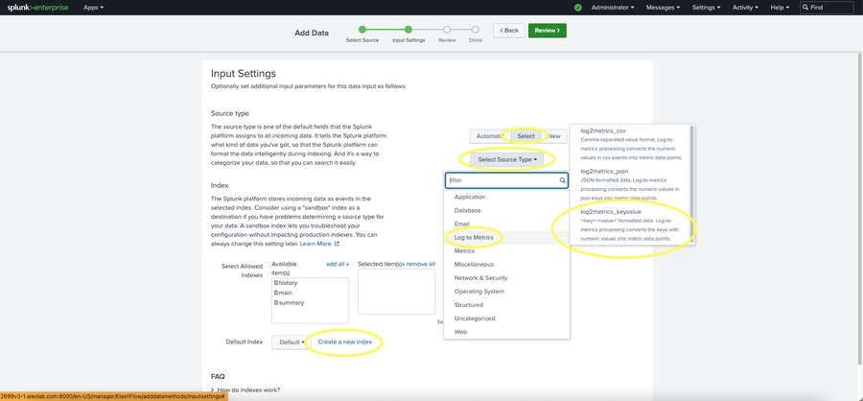The width and height of the screenshot is (863, 401).
Task: Click the green health status checkmark icon
Action: pyautogui.click(x=578, y=7)
